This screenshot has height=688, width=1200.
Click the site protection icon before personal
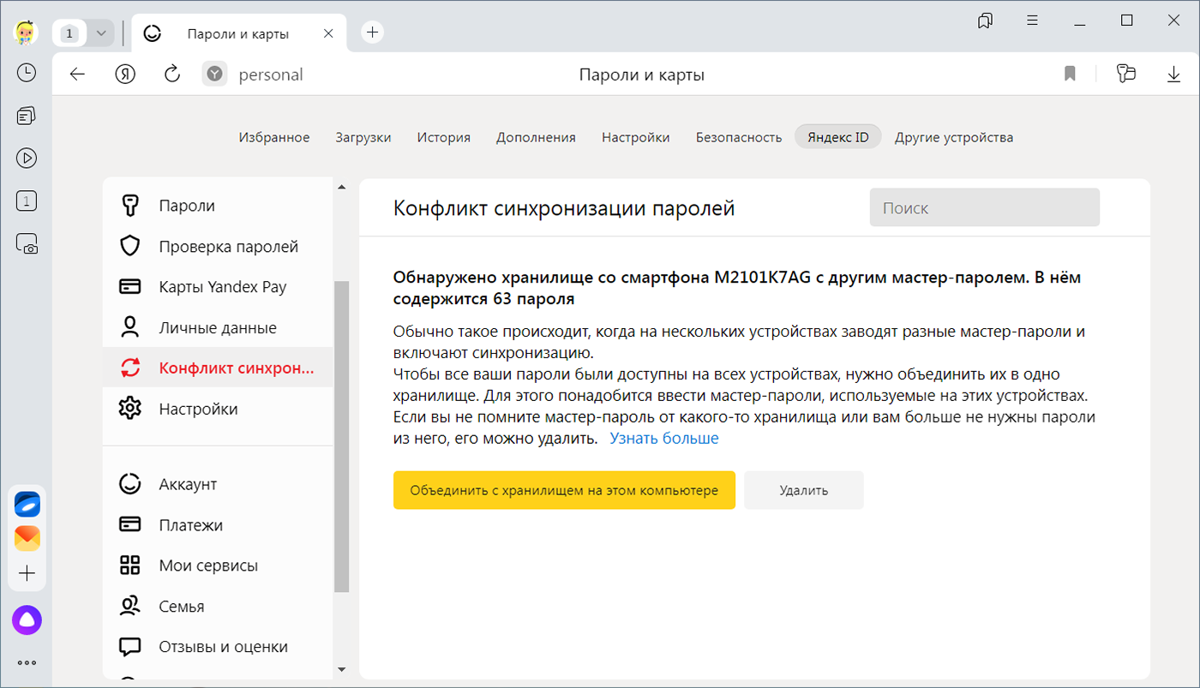tap(215, 75)
